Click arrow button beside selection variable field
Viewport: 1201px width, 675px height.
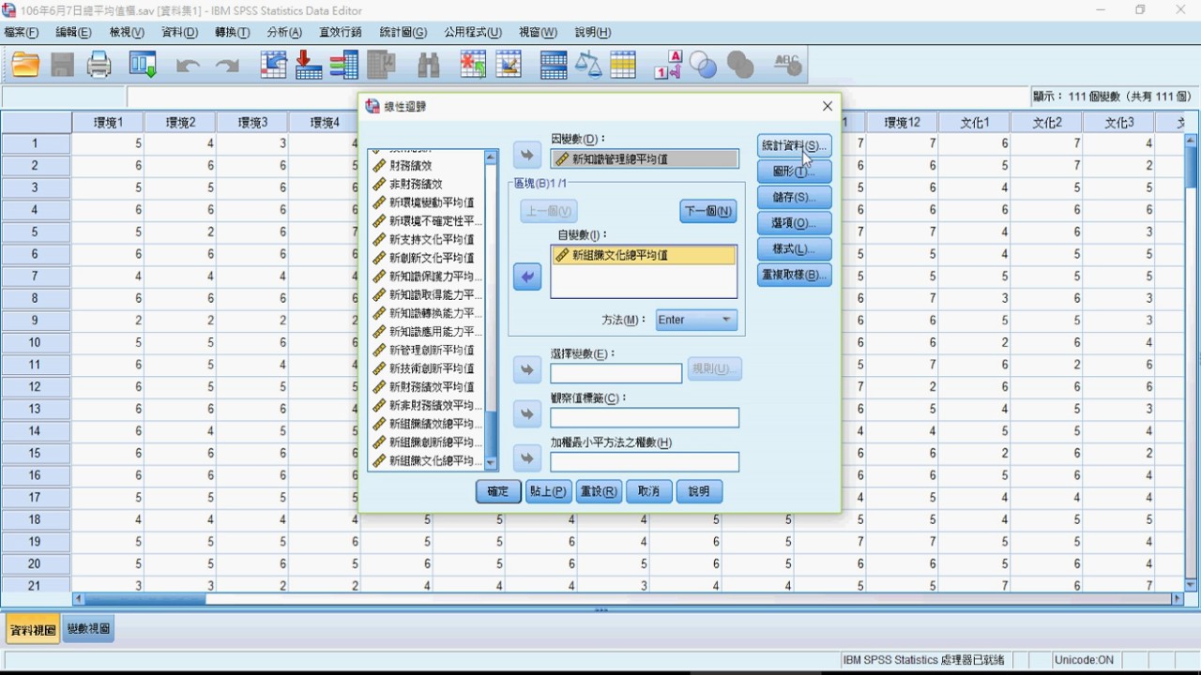(527, 369)
